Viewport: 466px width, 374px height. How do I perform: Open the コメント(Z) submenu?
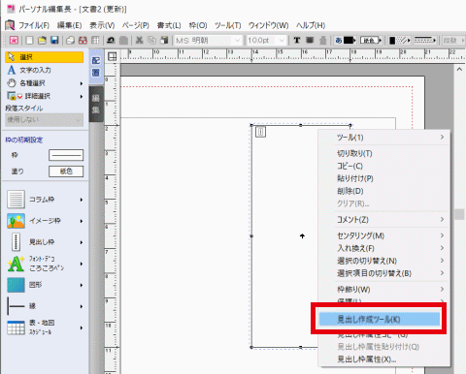pyautogui.click(x=383, y=220)
